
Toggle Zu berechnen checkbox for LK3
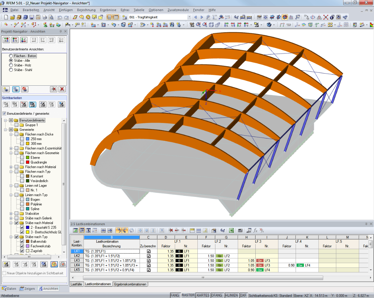[x=149, y=261]
